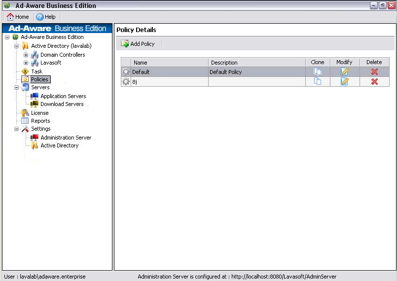Click the Active Directory (lavalab) folder icon

(25, 46)
